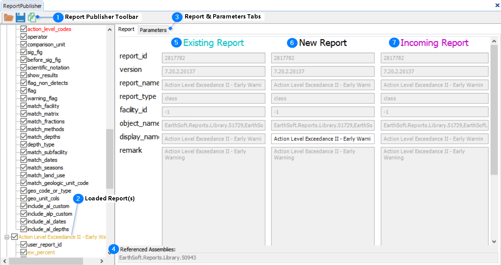Uncheck the action_level_codes parameter
Viewport: 501px width, 265px height.
pyautogui.click(x=23, y=29)
